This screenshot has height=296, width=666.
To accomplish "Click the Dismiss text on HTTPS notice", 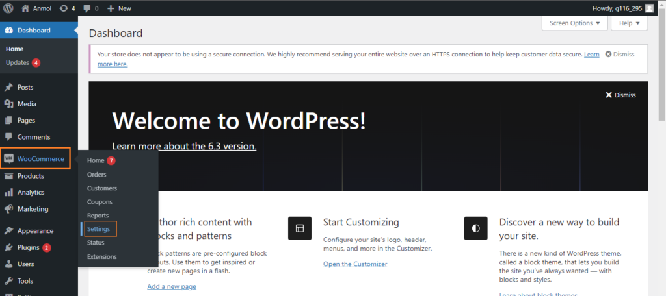I will (624, 55).
